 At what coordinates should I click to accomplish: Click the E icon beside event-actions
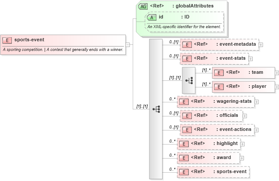187,130
